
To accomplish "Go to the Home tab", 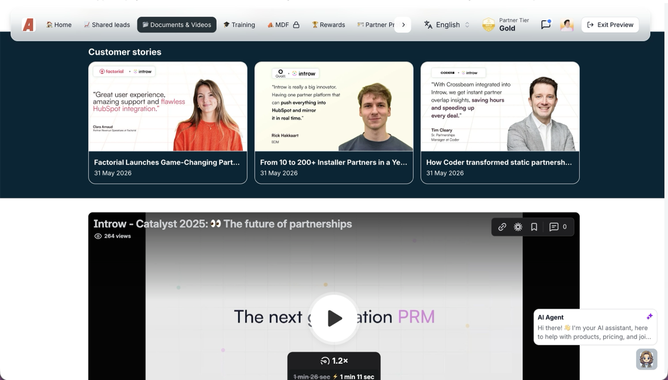I will coord(59,25).
